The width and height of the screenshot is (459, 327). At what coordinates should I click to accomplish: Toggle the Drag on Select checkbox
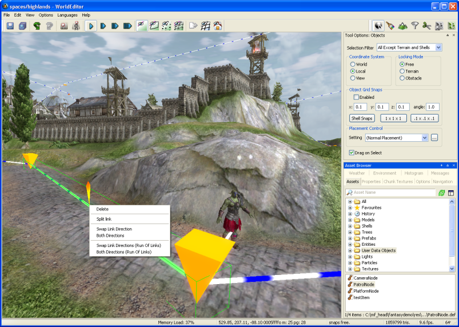(x=352, y=153)
